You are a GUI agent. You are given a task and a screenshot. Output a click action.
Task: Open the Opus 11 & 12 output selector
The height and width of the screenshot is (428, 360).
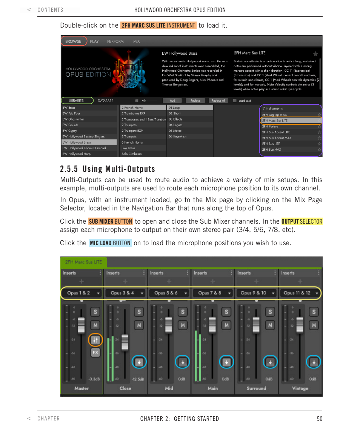pyautogui.click(x=300, y=293)
